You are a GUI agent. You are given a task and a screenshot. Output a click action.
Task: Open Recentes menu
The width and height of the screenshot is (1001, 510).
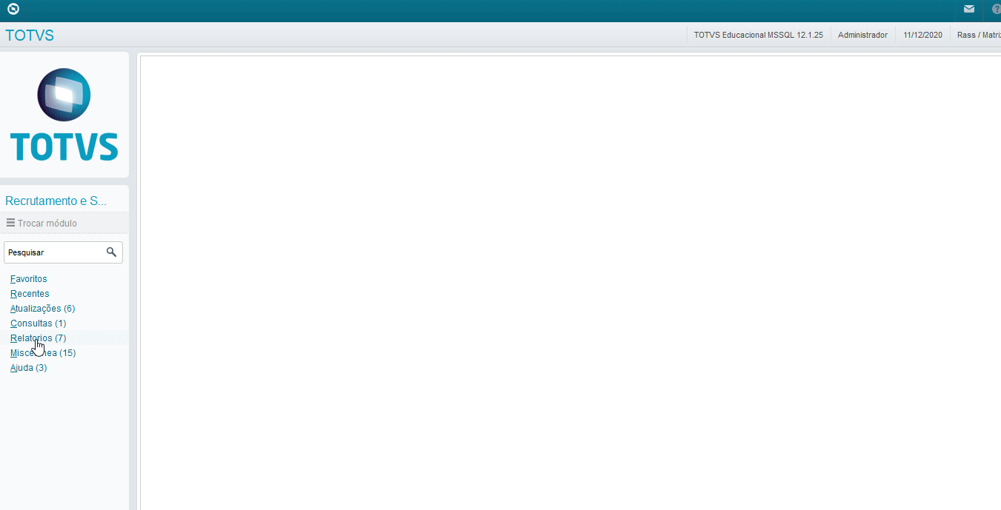tap(30, 294)
